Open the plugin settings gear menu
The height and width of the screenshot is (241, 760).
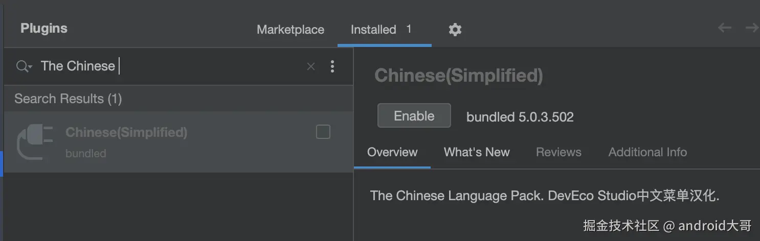455,30
